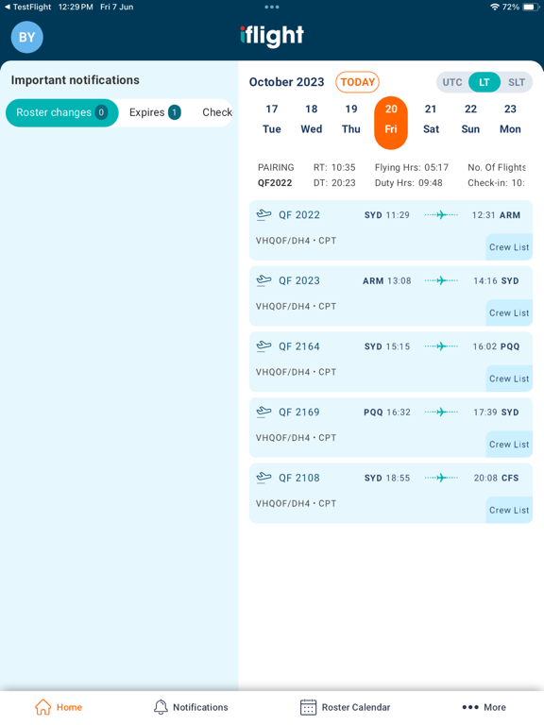Select Thursday 19 in the date strip

coord(351,119)
